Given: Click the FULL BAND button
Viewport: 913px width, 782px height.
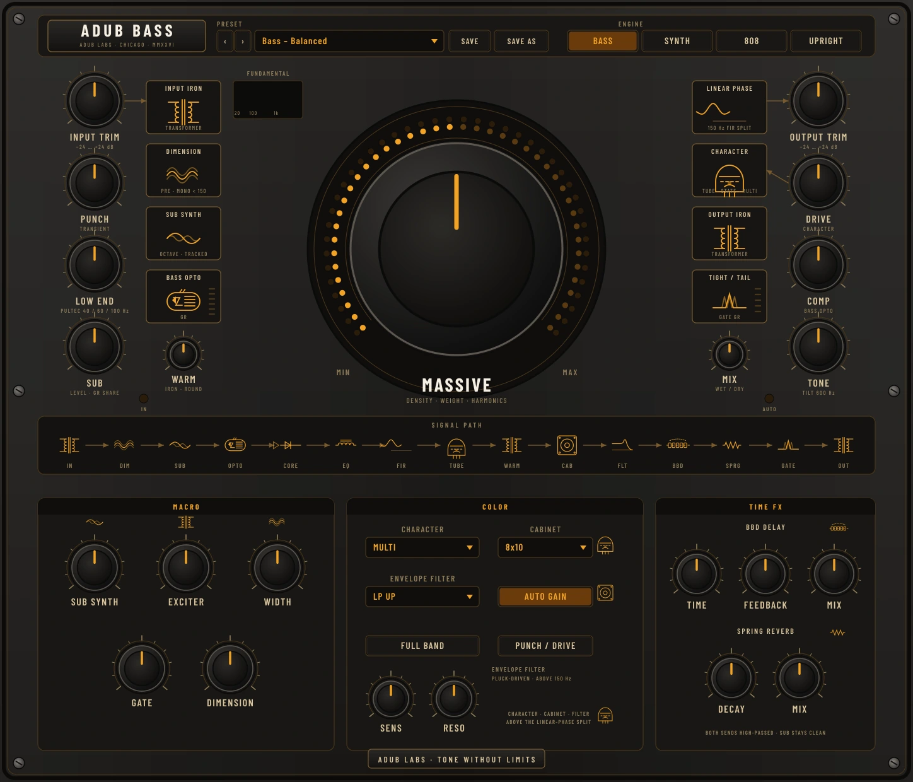Looking at the screenshot, I should [x=422, y=646].
